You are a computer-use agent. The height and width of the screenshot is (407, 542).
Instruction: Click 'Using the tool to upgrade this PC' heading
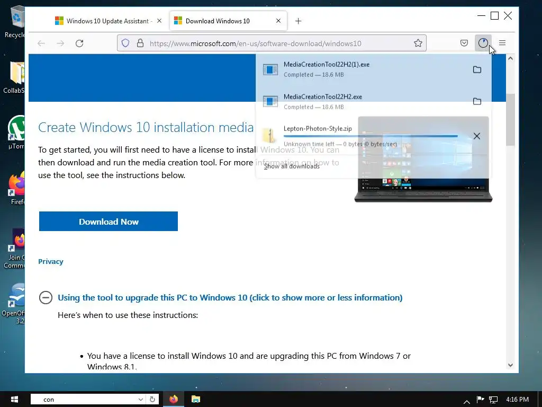coord(230,298)
